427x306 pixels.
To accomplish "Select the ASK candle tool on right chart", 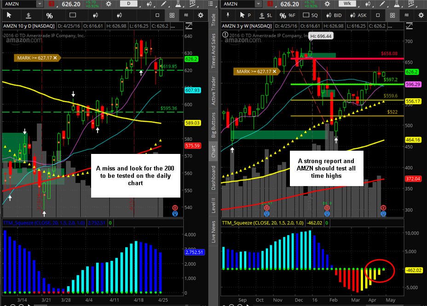I will [358, 15].
